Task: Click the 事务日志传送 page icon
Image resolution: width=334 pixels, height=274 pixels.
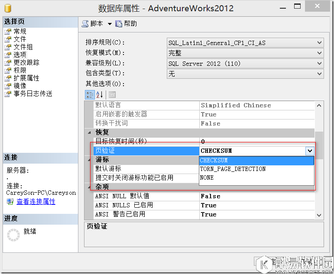Action: click(x=8, y=93)
